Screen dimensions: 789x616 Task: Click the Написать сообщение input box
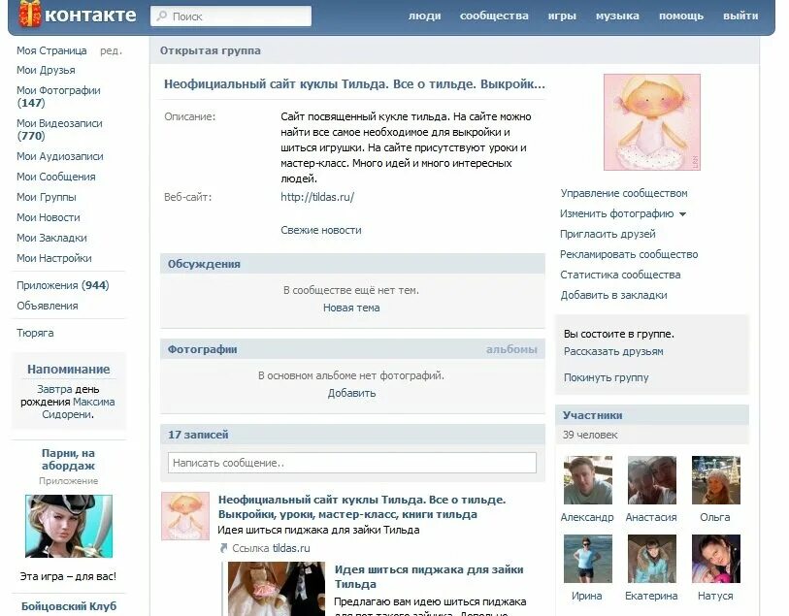tap(352, 463)
